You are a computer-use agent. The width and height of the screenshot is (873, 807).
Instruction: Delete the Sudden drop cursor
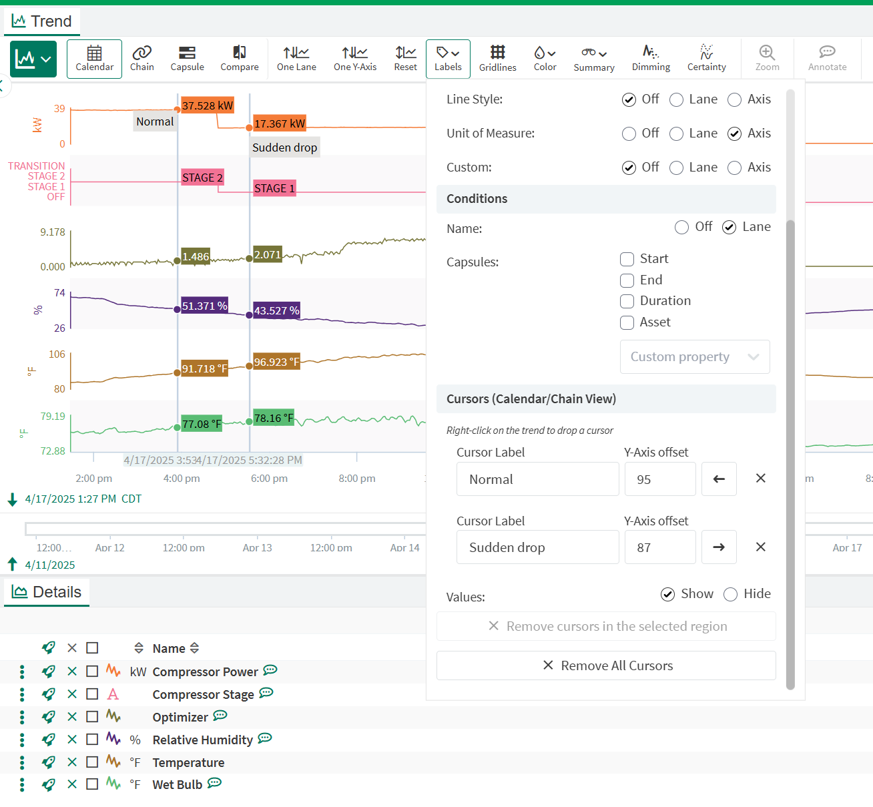click(x=760, y=547)
